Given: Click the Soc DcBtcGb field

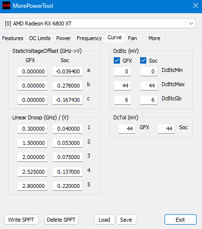Looking at the screenshot, I should (x=149, y=100).
